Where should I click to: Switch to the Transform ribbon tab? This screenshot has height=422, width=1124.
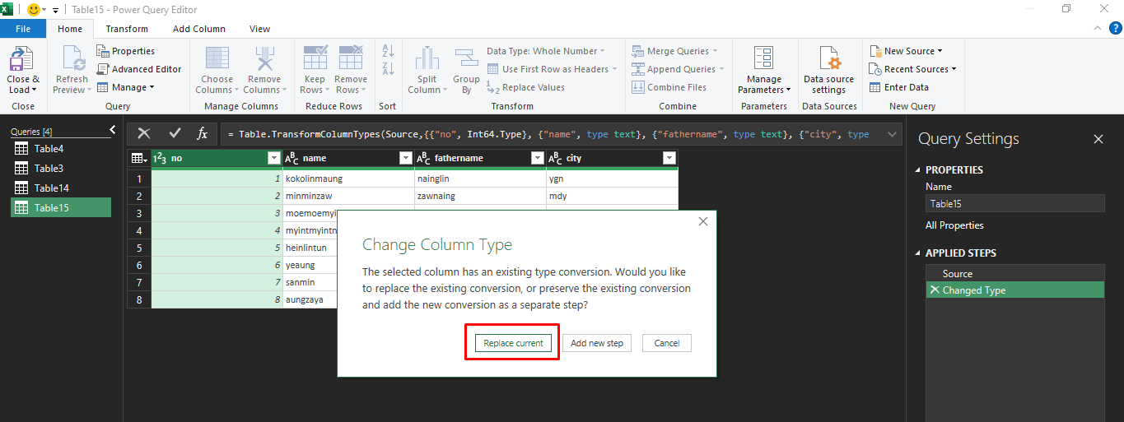coord(127,29)
